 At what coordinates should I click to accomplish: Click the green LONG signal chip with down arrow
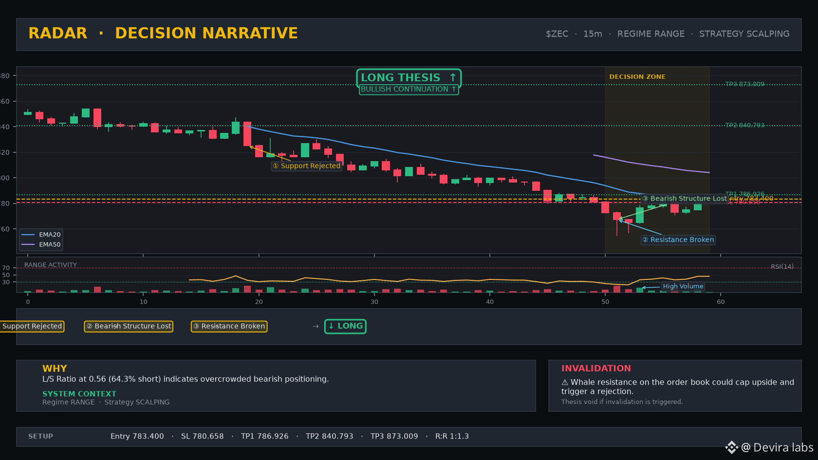click(345, 326)
